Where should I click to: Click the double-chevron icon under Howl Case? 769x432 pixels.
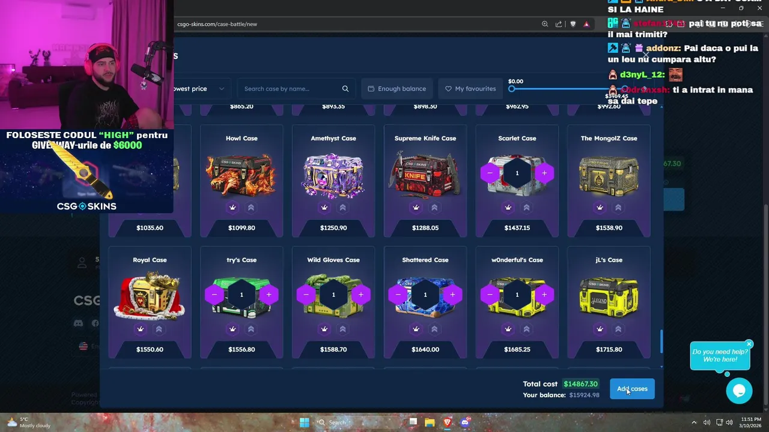pyautogui.click(x=251, y=208)
